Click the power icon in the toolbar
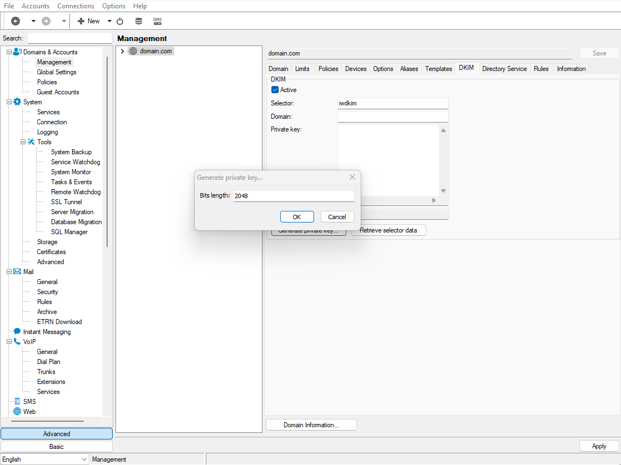Screen dimensions: 621x465 point(119,21)
